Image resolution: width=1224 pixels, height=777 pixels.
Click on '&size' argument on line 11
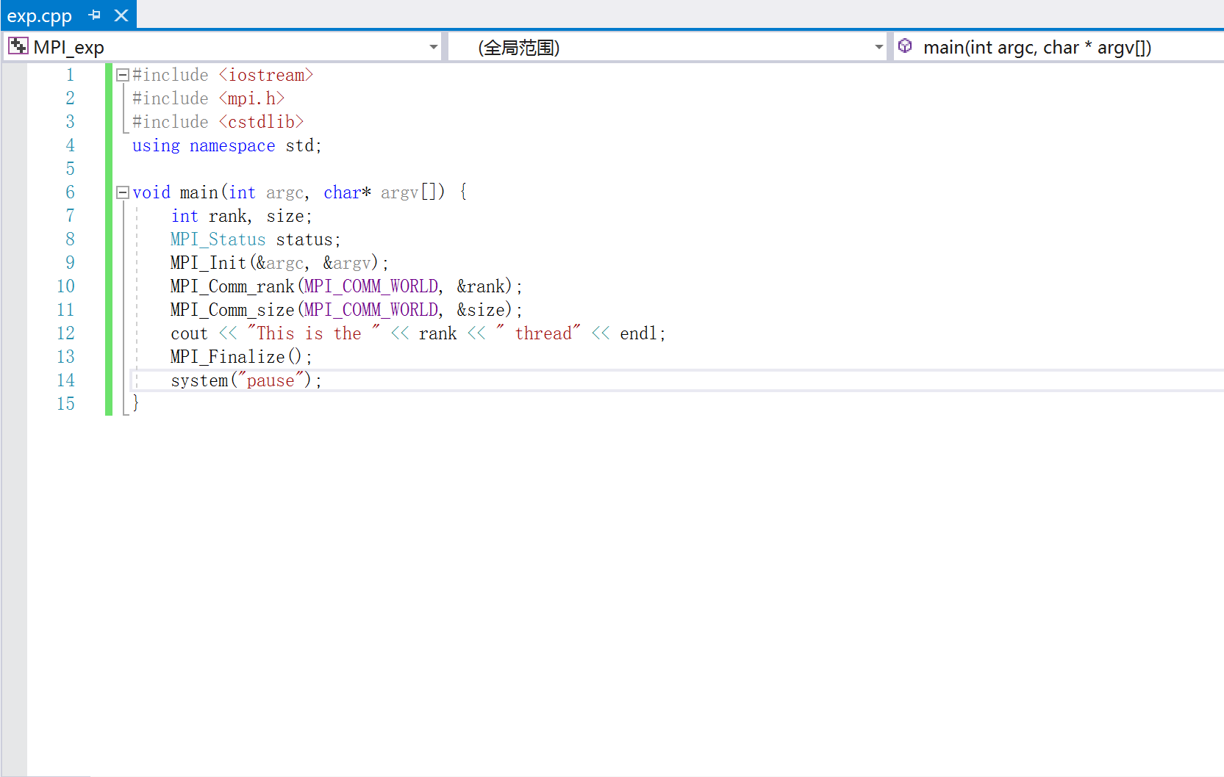pyautogui.click(x=481, y=310)
